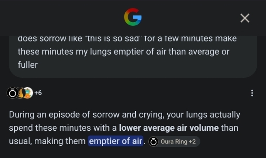This screenshot has width=266, height=158.
Task: Select the highlighted "emptier of air" text
Action: (x=116, y=141)
